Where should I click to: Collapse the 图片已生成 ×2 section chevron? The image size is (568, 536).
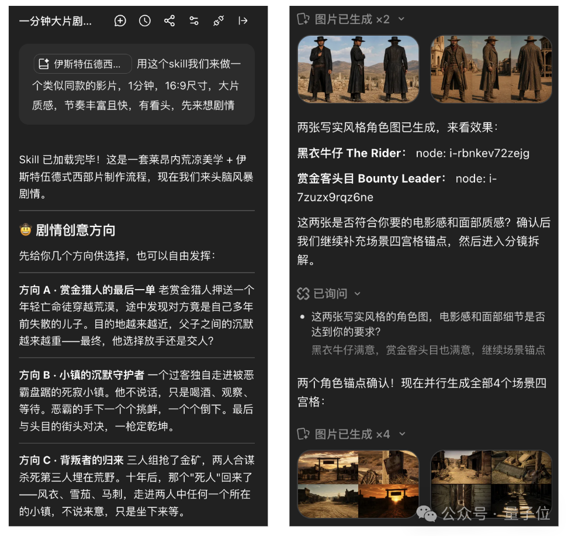[401, 19]
